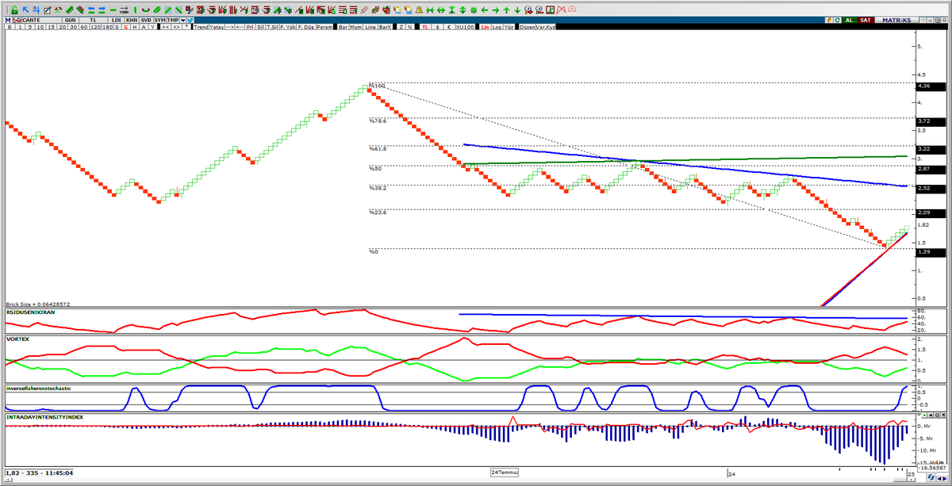Select the CANTE symbol field
The height and width of the screenshot is (486, 952).
click(41, 20)
